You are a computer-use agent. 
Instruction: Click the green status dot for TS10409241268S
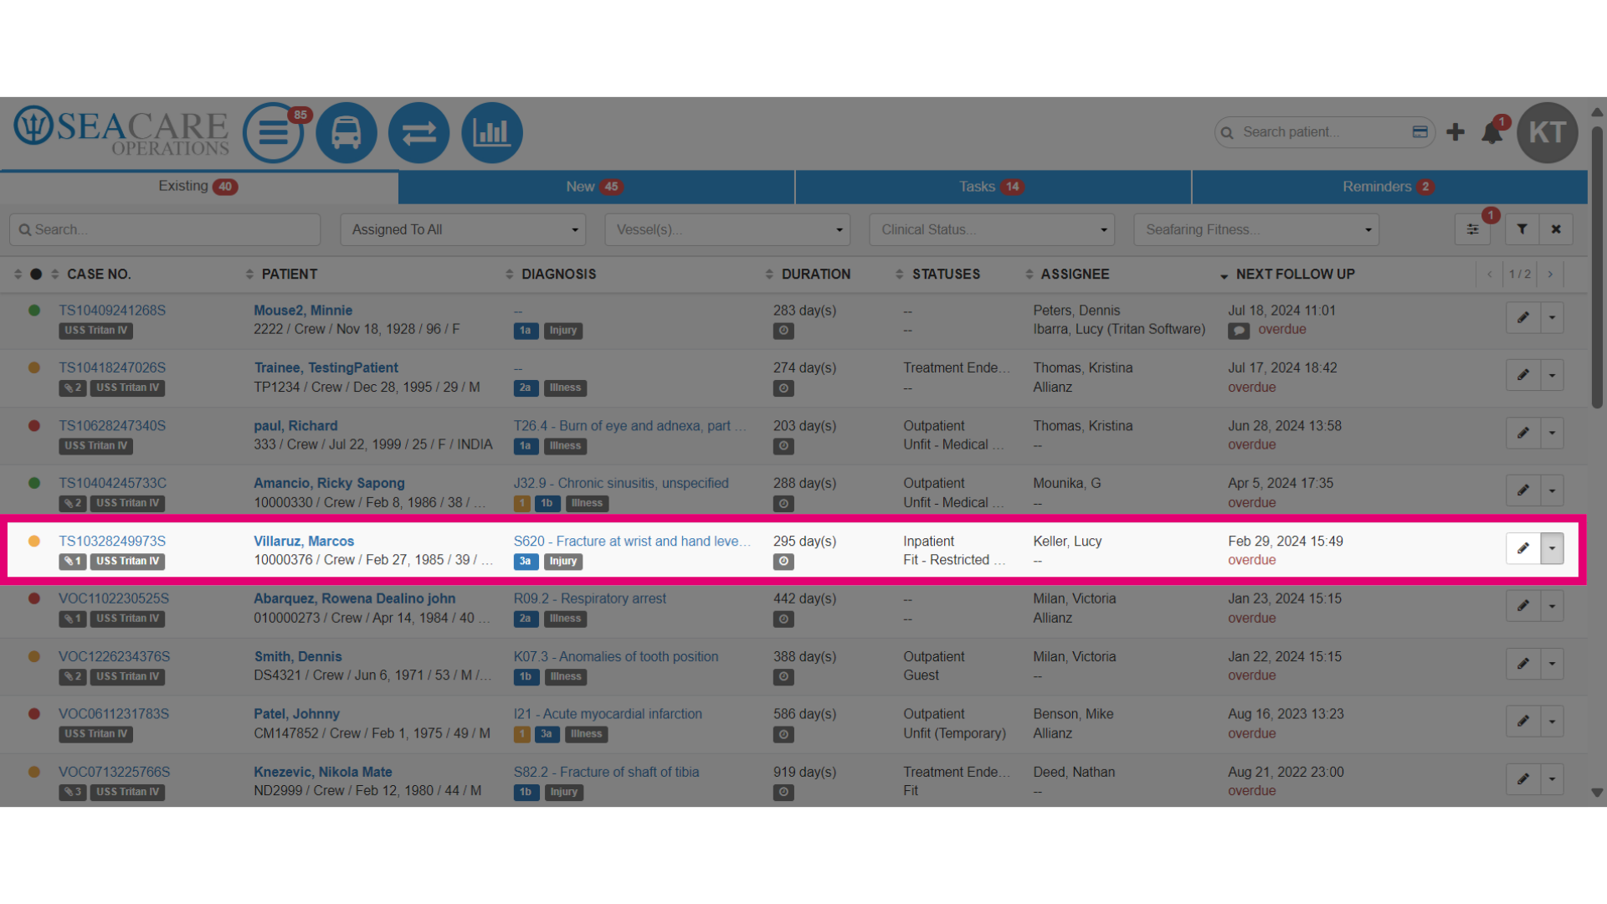tap(34, 311)
